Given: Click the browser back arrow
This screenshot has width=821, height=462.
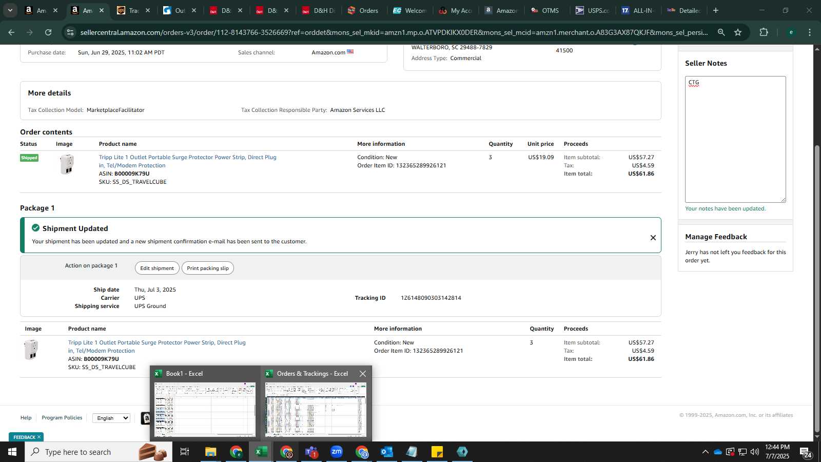Looking at the screenshot, I should coord(11,32).
